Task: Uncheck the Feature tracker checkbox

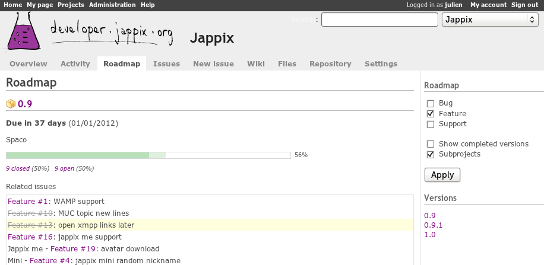Action: 430,114
